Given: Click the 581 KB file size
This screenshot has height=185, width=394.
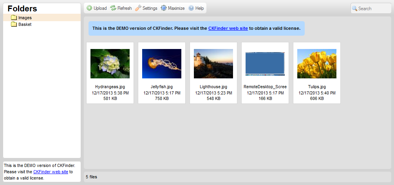Looking at the screenshot, I should (x=110, y=98).
